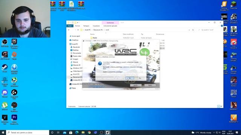This screenshot has height=135, width=241.
Task: Open the WRC FIA World Rally desktop shortcut
Action: pos(224,18)
